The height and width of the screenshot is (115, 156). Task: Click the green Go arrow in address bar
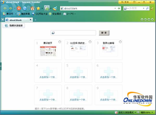[119, 8]
